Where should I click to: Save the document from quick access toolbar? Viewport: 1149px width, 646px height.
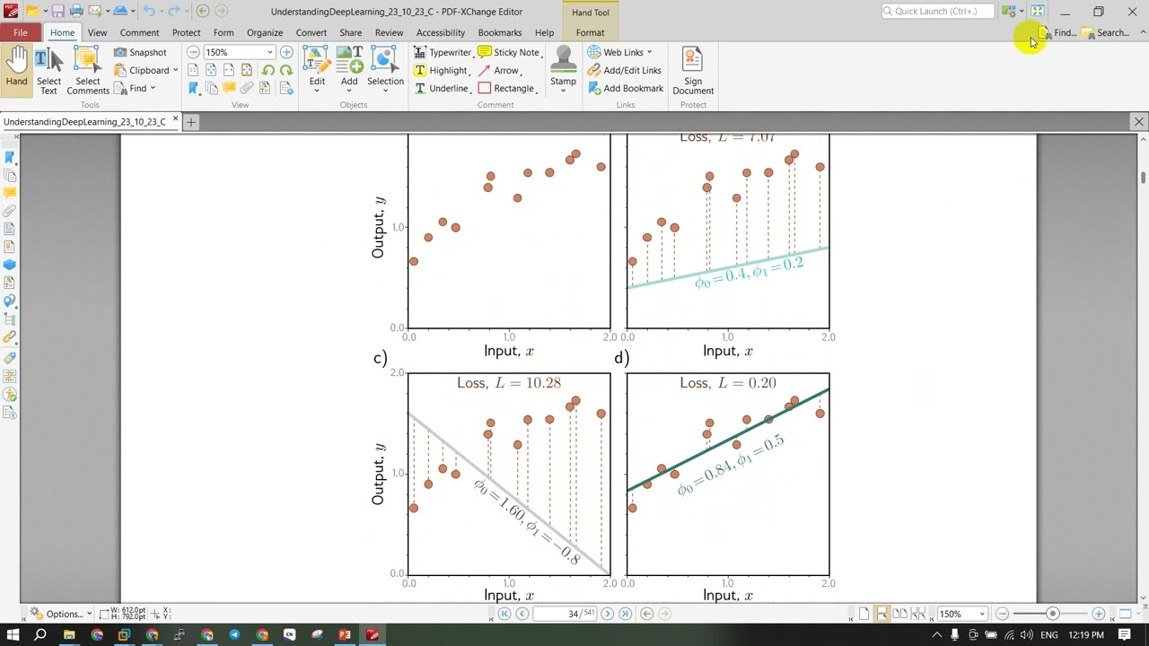(57, 11)
